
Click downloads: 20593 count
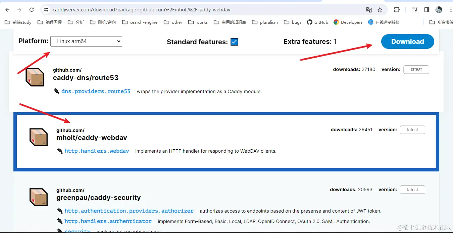coord(351,189)
